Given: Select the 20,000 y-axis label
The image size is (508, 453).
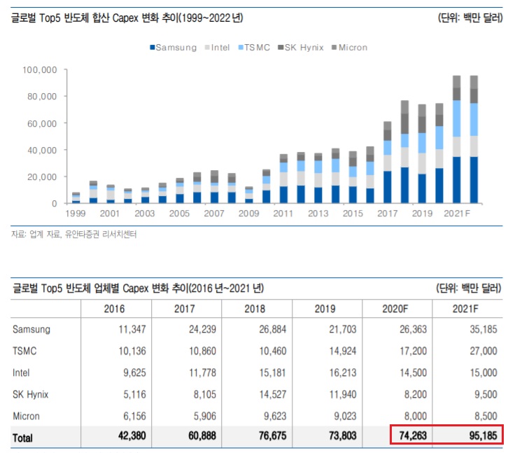Looking at the screenshot, I should pyautogui.click(x=42, y=176).
